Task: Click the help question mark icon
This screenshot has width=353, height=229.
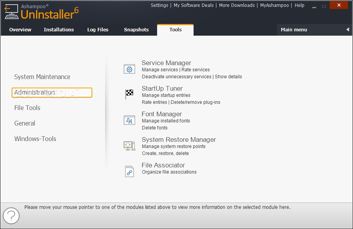Action: [11, 216]
